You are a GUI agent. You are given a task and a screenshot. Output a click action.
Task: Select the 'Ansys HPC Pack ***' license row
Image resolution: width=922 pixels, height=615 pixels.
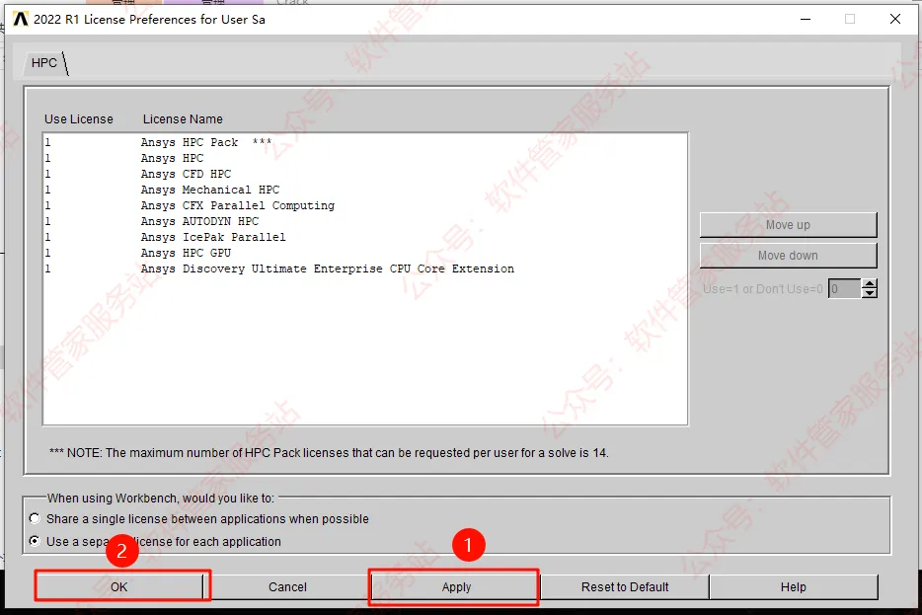click(364, 142)
